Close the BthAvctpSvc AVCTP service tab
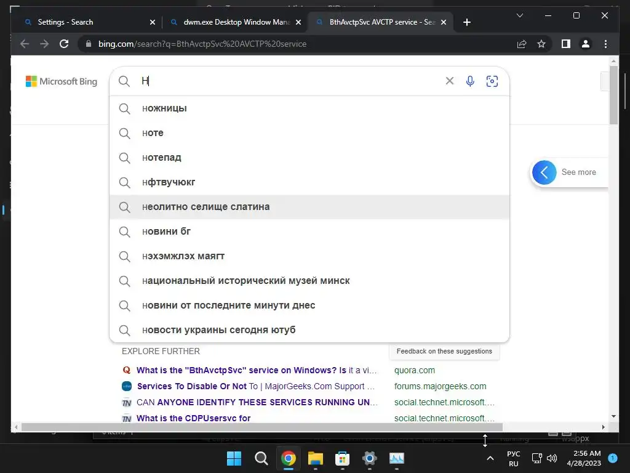This screenshot has height=473, width=630. click(444, 22)
